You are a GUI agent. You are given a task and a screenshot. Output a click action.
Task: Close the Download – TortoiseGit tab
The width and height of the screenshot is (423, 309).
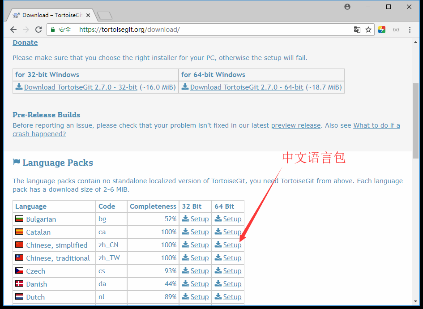pos(88,15)
